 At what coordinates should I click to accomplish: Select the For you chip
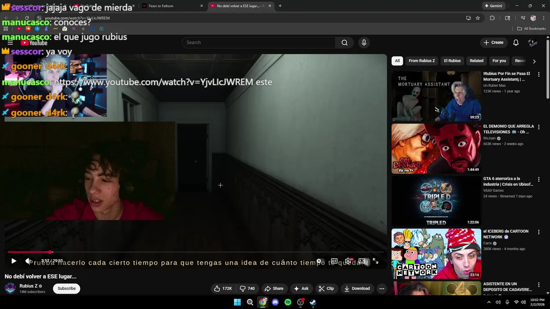tap(499, 61)
